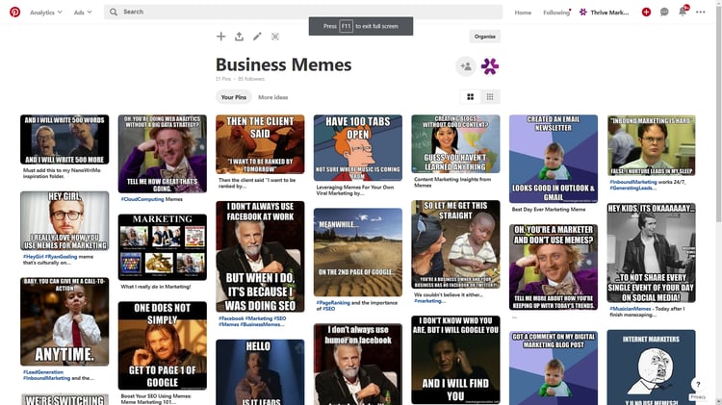Image resolution: width=722 pixels, height=405 pixels.
Task: Open the Thrive Mark... profile
Action: (604, 13)
